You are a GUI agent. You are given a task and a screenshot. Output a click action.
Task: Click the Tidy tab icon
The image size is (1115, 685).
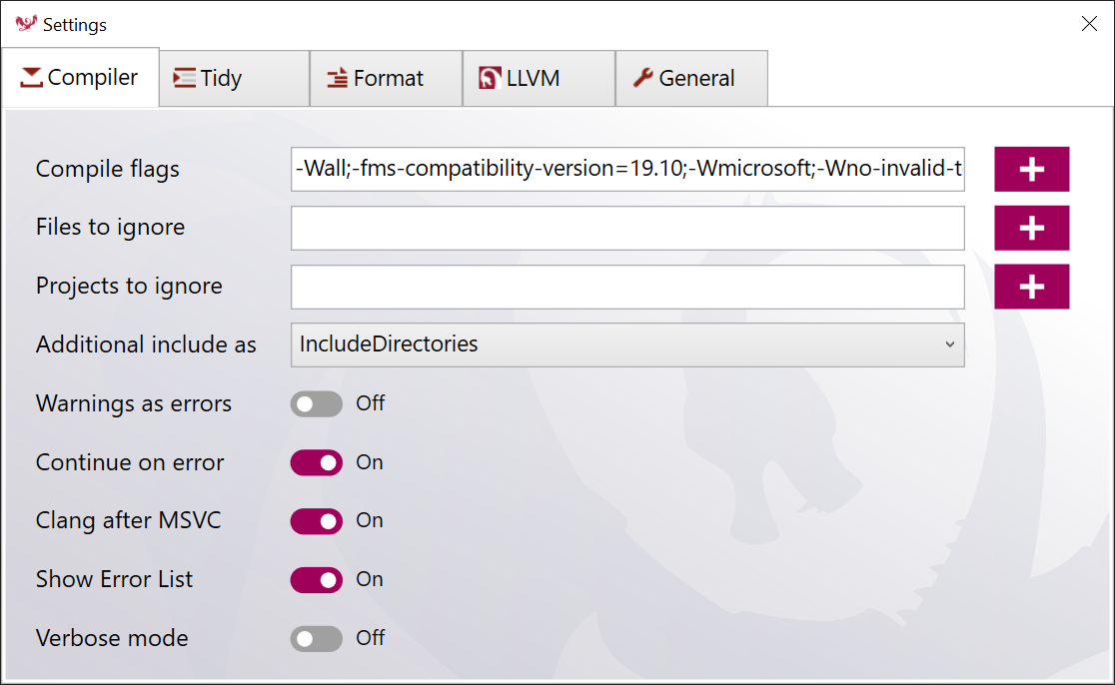tap(184, 78)
